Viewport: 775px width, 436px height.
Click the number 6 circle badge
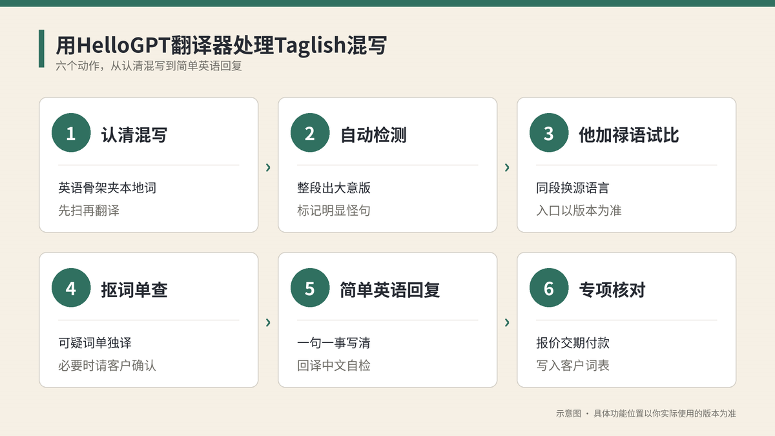click(x=549, y=288)
